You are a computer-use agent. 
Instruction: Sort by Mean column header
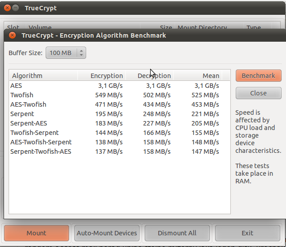(198, 76)
